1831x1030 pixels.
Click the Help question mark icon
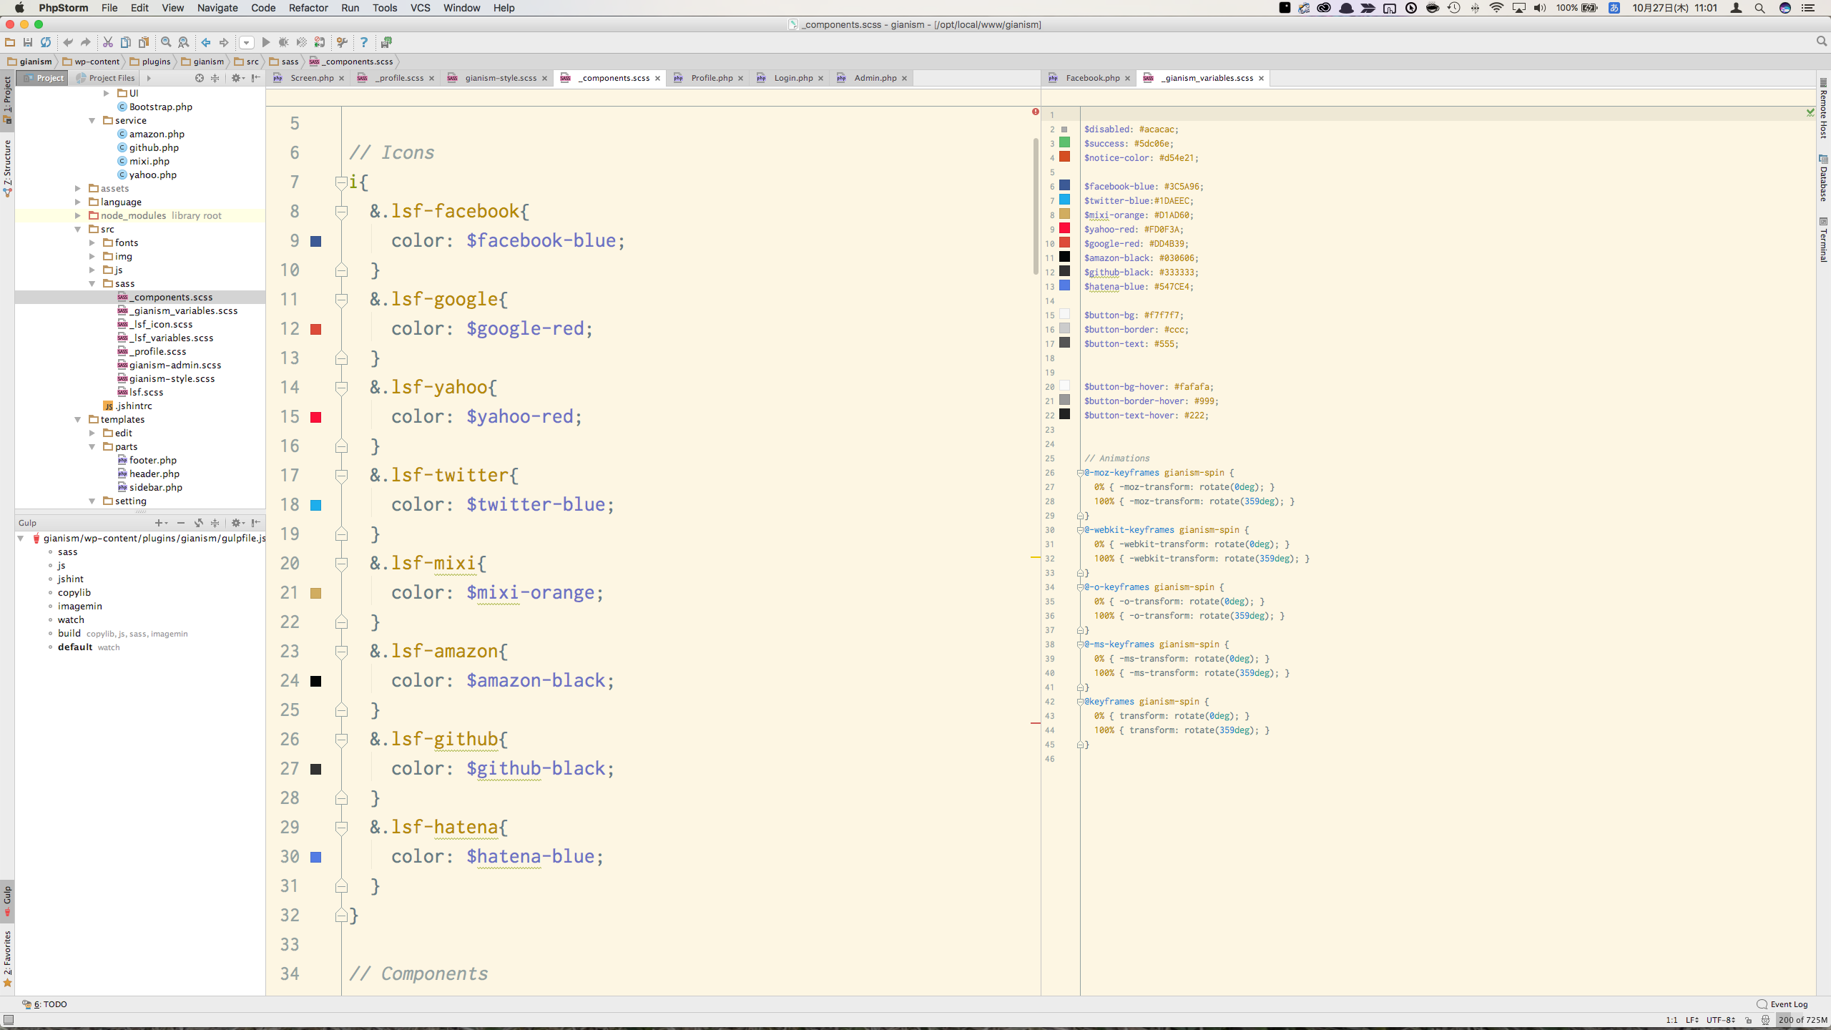point(364,42)
